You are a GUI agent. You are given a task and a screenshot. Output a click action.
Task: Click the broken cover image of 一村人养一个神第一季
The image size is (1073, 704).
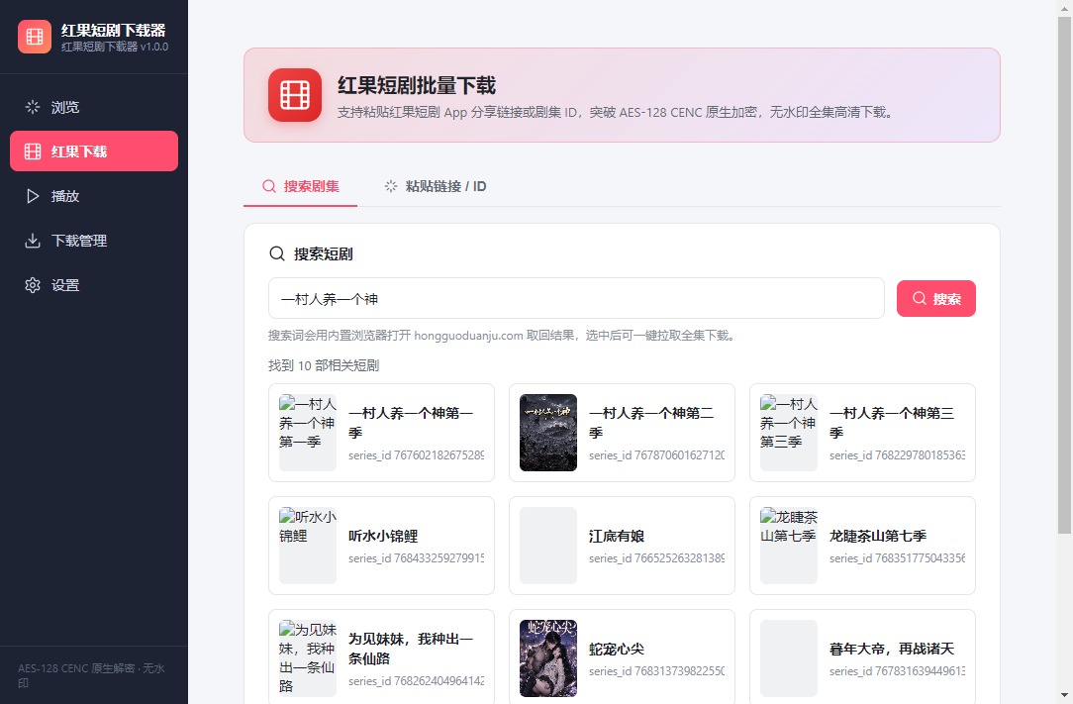[x=308, y=433]
